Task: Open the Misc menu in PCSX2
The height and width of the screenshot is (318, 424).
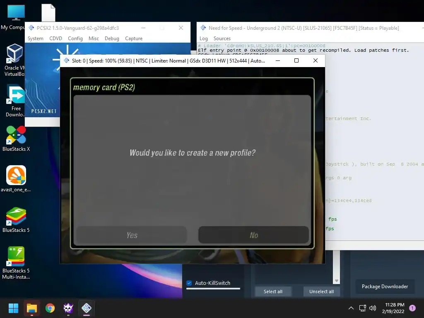Action: pyautogui.click(x=94, y=39)
